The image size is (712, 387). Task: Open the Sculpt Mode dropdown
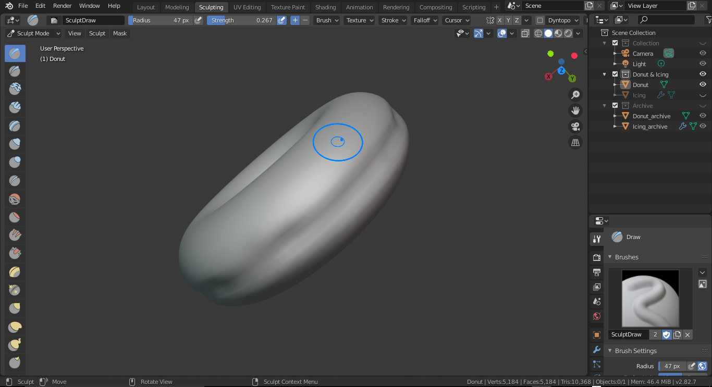click(33, 33)
